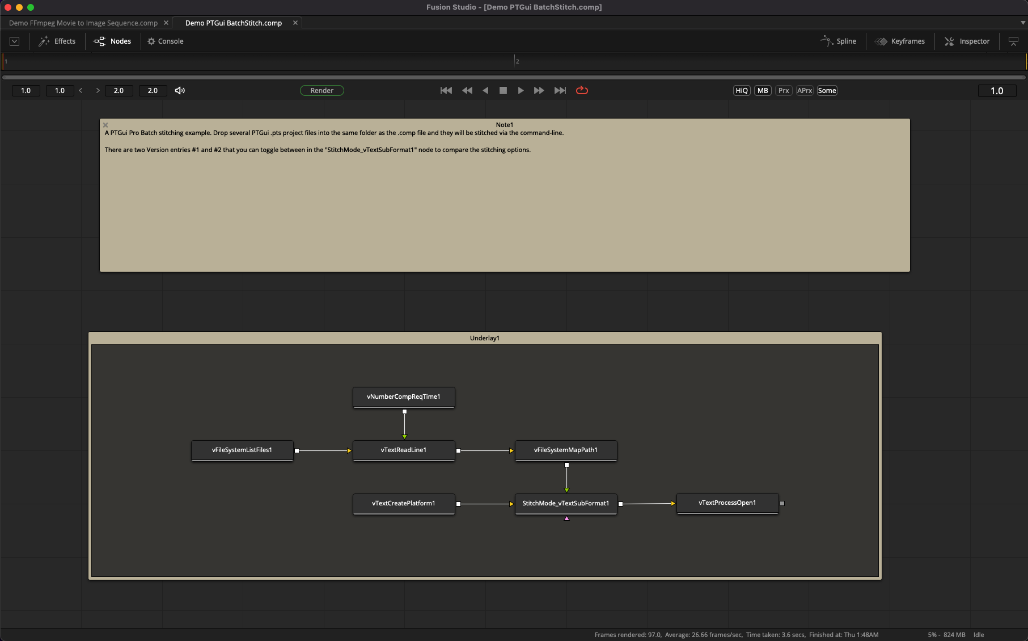Click the render end time field

[x=119, y=91]
